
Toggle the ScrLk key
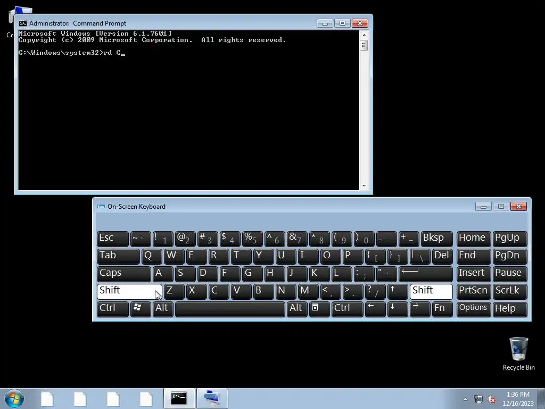pyautogui.click(x=510, y=291)
